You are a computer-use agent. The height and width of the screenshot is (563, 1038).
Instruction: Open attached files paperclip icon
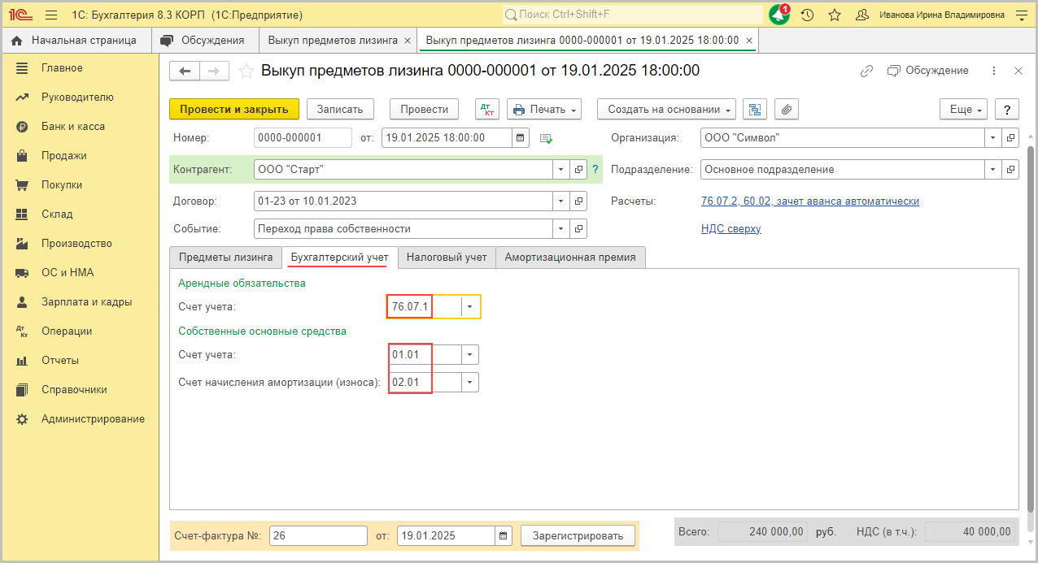(787, 109)
